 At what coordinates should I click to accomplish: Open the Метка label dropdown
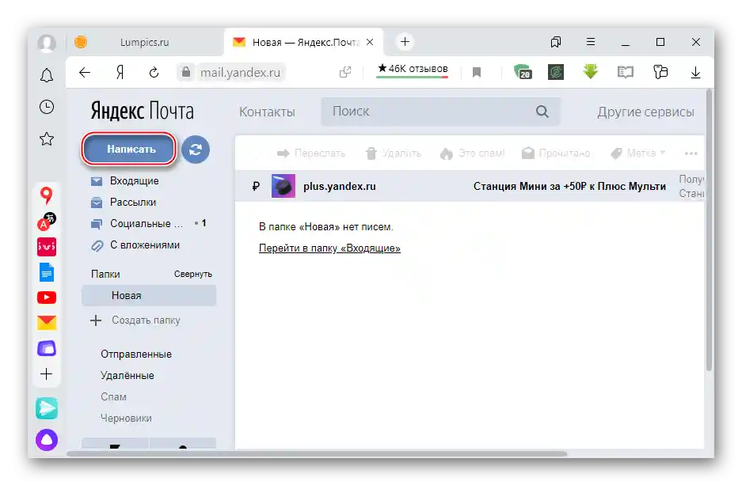coord(638,153)
